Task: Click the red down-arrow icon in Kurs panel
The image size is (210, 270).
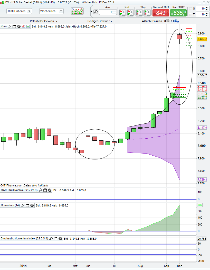Action: (x=23, y=26)
